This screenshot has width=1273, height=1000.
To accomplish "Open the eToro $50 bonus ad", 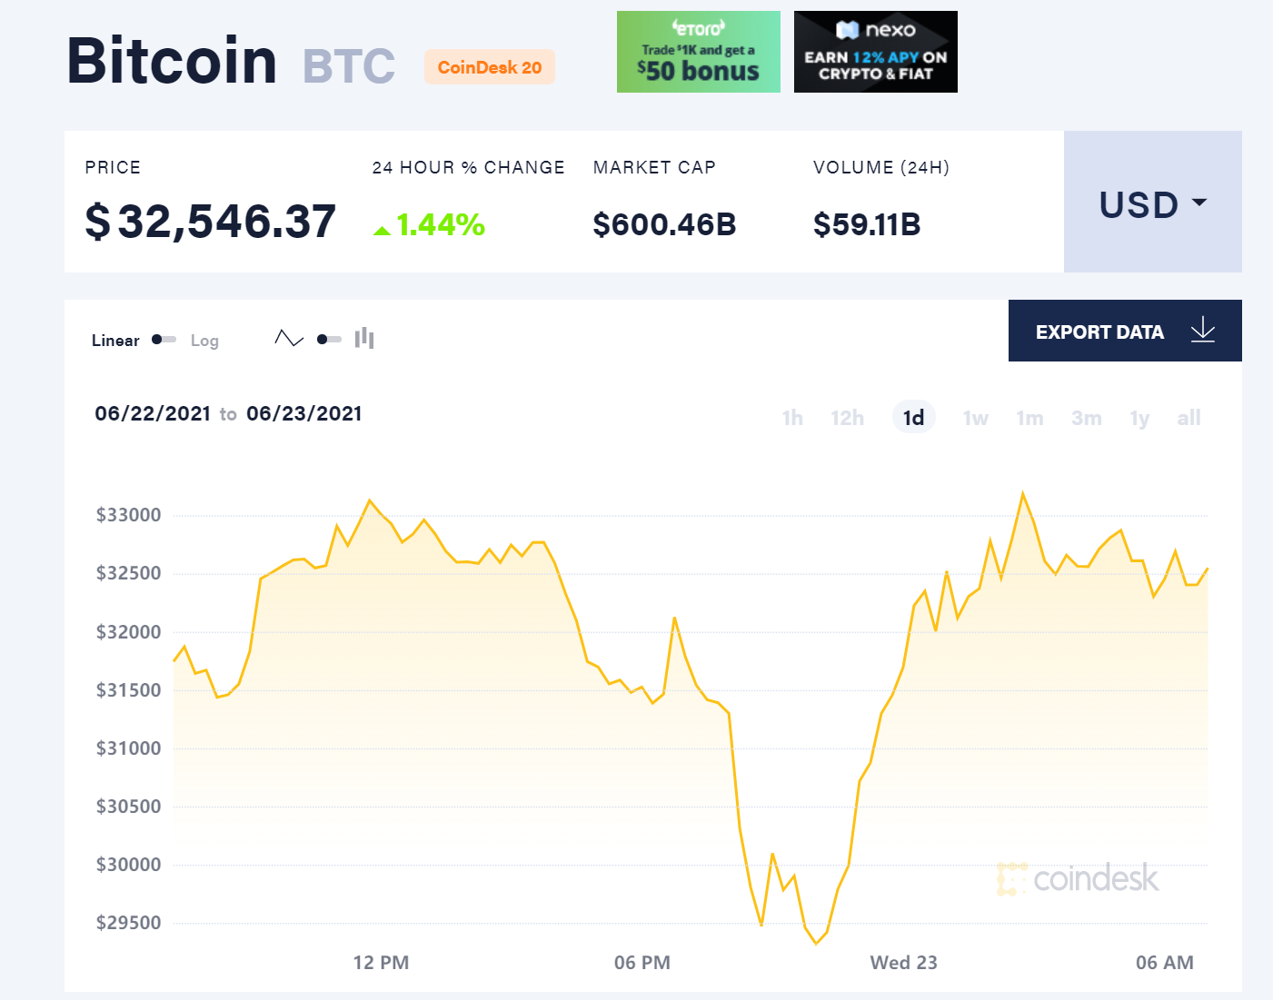I will click(698, 52).
